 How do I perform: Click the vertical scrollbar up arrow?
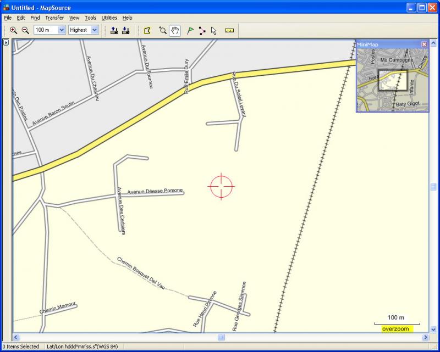tap(433, 43)
